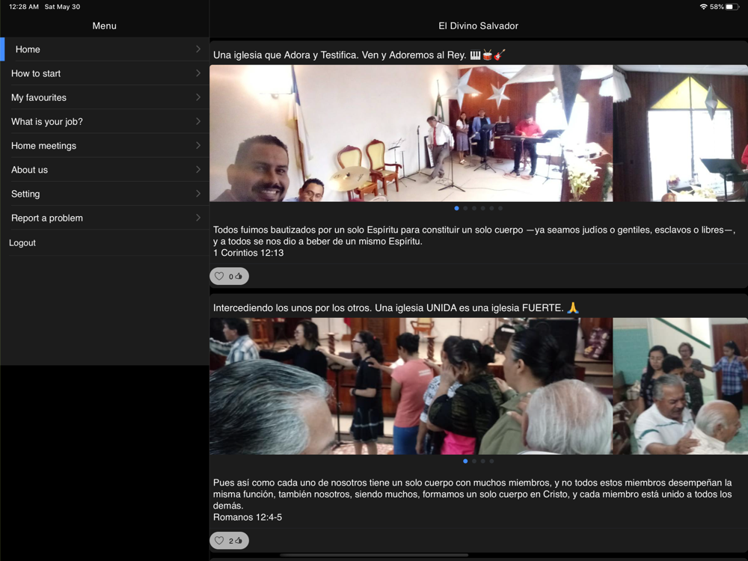Open What is your job? entry

click(105, 121)
